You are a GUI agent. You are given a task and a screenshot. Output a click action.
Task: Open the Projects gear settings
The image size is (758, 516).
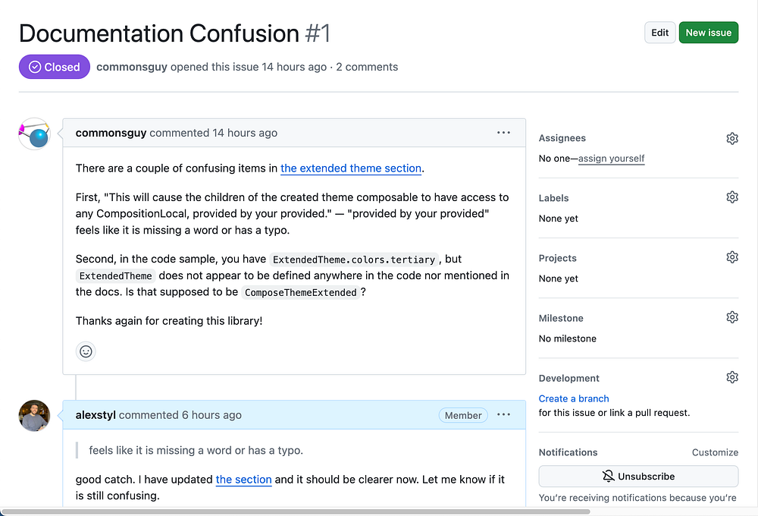pos(731,257)
